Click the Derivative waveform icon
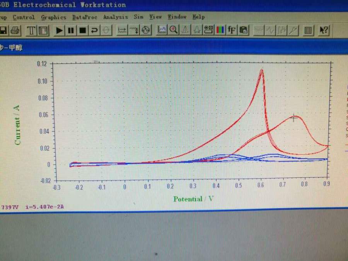Screen dimensions: 348x261 point(270,30)
